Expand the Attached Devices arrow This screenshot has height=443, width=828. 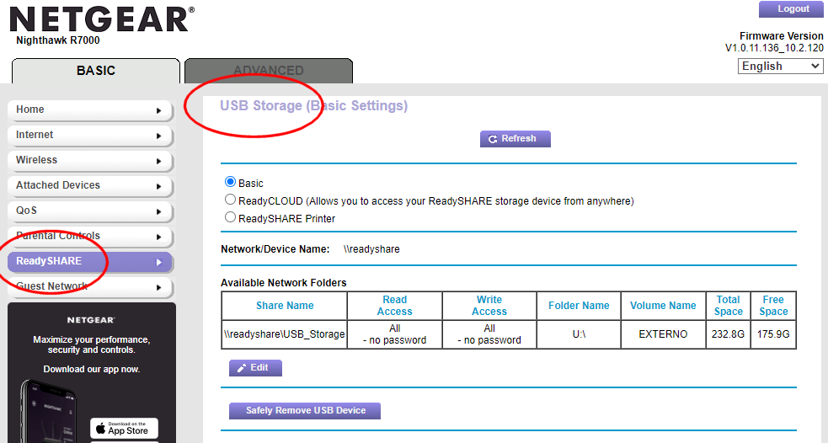point(159,186)
